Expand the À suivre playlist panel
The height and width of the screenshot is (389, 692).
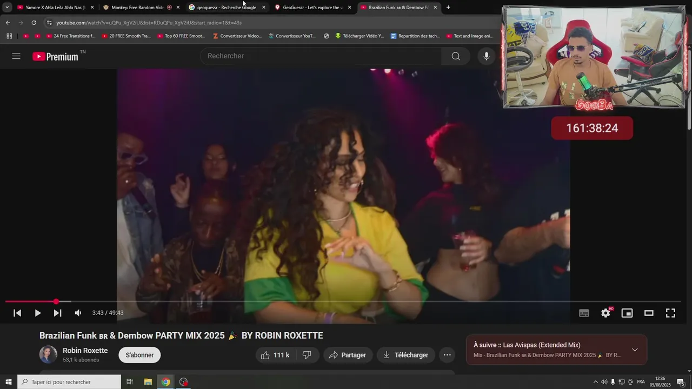[x=635, y=350]
